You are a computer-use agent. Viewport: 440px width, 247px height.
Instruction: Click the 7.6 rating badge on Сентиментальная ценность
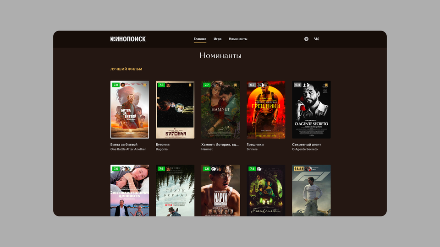(115, 169)
